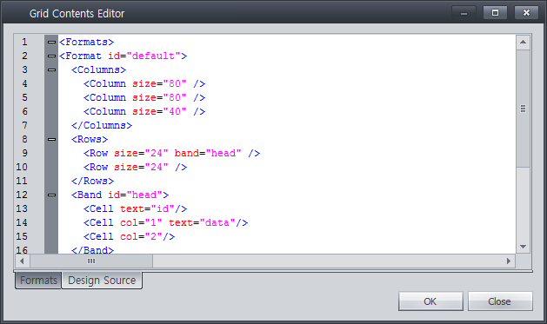Click the horizontal scrollbar left arrow
Image resolution: width=547 pixels, height=324 pixels.
point(22,261)
